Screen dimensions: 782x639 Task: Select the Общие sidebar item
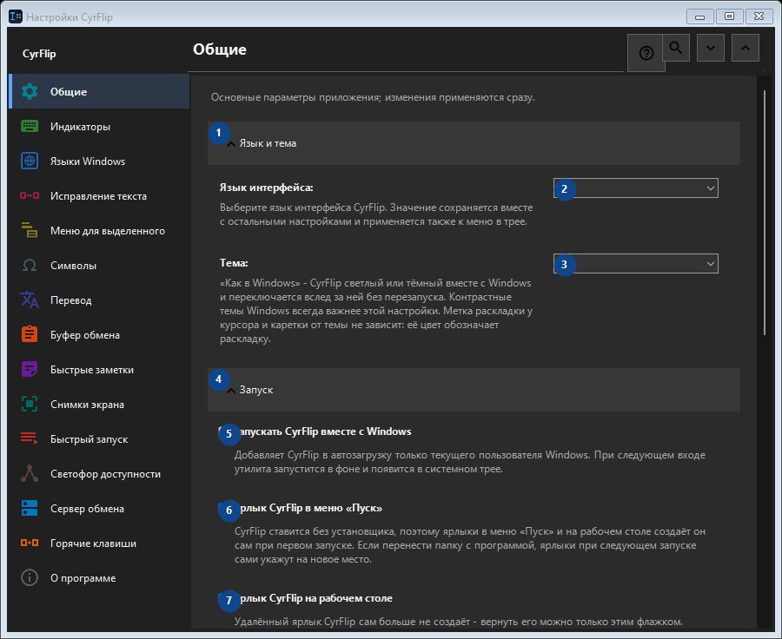click(99, 92)
